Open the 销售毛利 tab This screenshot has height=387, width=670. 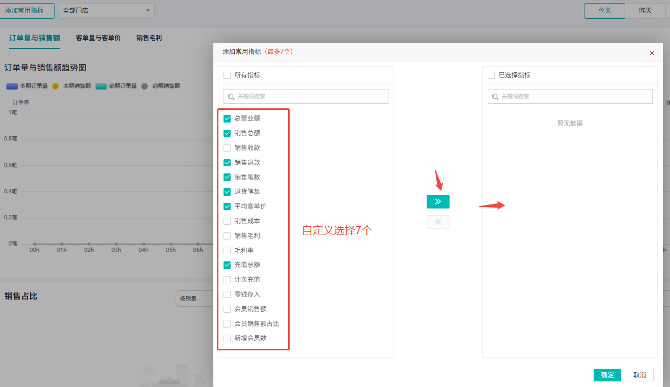(x=149, y=38)
